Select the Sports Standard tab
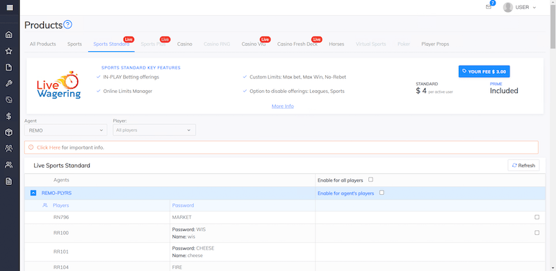This screenshot has width=556, height=271. pyautogui.click(x=111, y=44)
